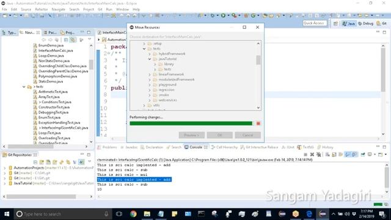391x220 pixels.
Task: Open the Window menu
Action: tap(122, 9)
